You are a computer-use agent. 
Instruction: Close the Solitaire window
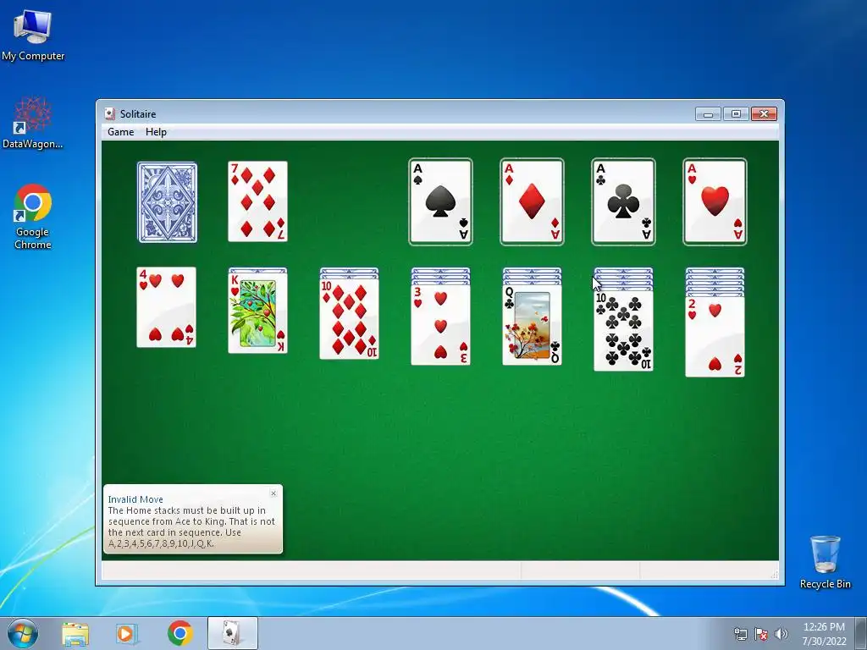click(x=764, y=114)
